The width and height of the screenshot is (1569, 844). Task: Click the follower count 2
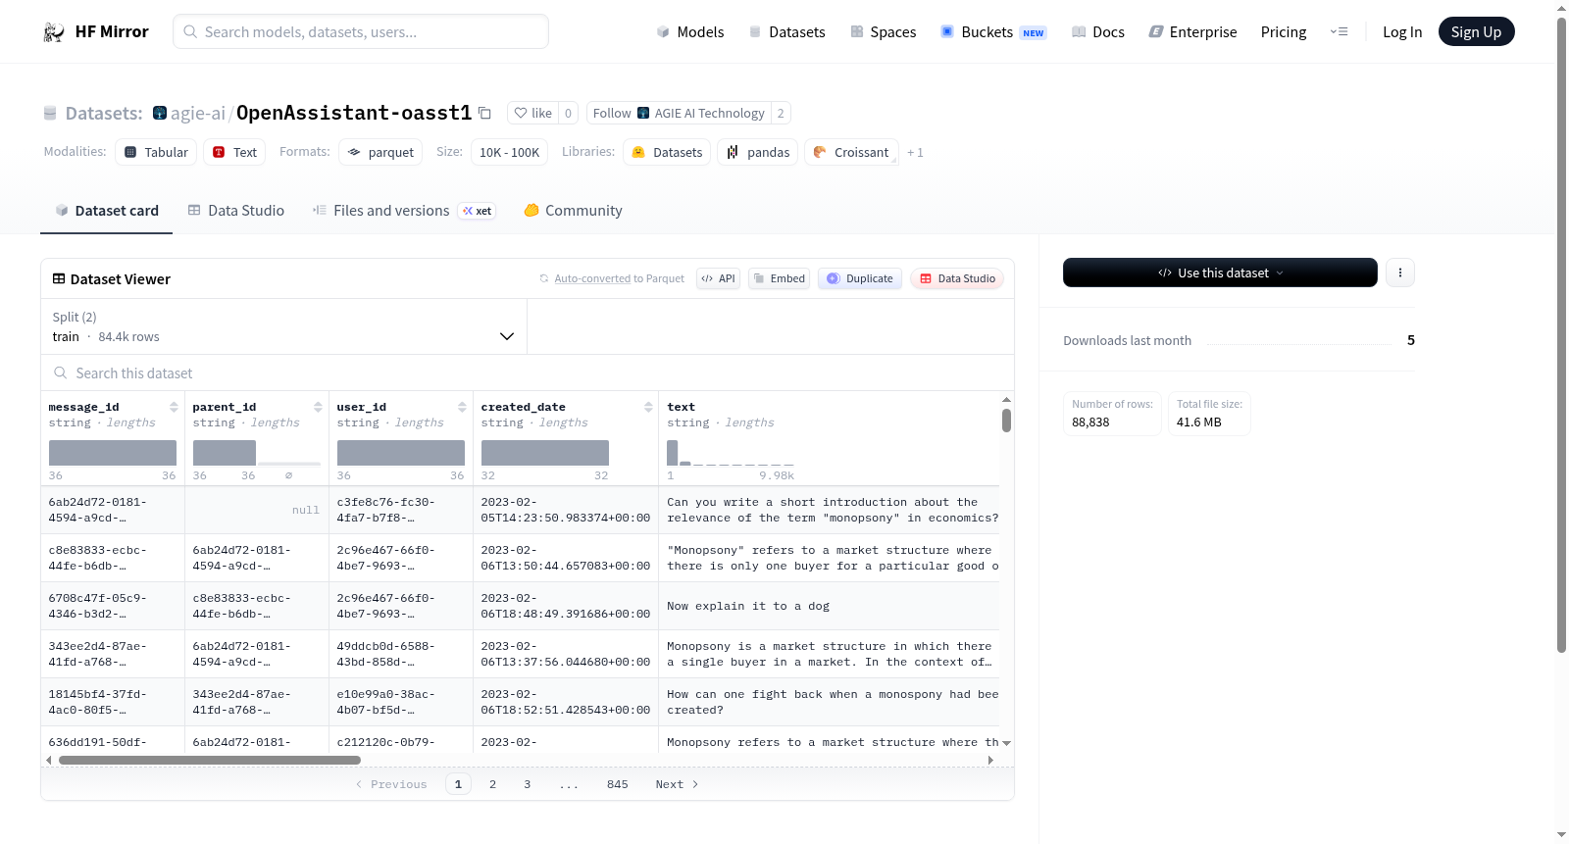(781, 113)
